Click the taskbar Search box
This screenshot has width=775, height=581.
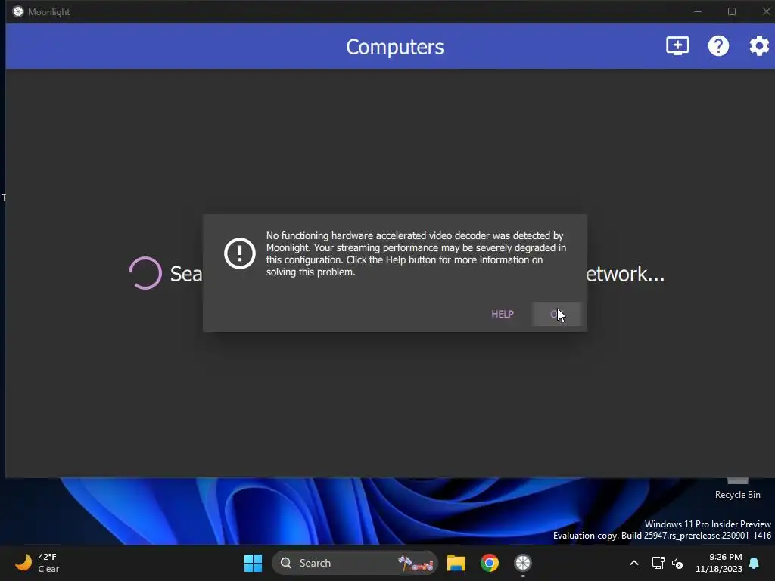[x=354, y=563]
